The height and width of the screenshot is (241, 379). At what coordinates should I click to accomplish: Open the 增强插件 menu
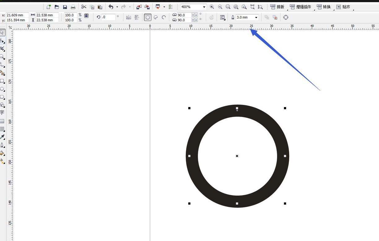(300, 7)
